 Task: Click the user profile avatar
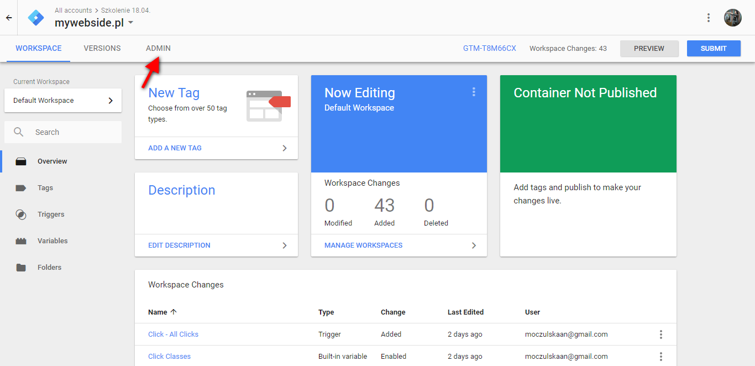click(733, 18)
